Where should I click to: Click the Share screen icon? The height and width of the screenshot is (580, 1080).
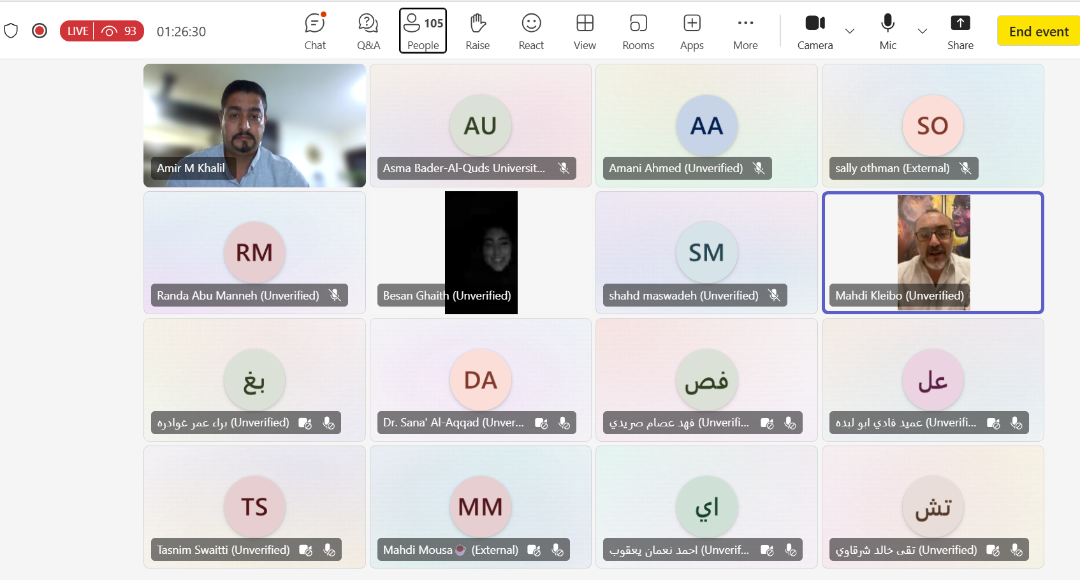(x=960, y=31)
